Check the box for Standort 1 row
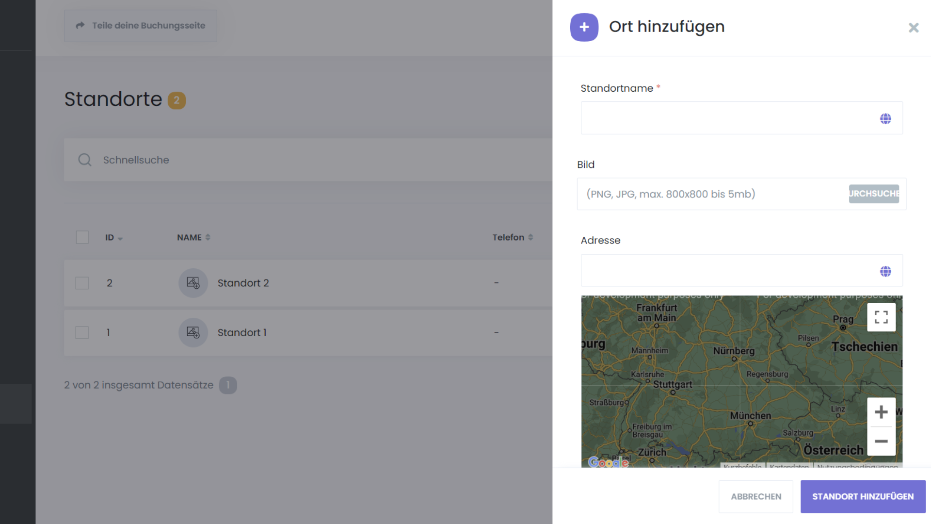931x524 pixels. click(82, 332)
